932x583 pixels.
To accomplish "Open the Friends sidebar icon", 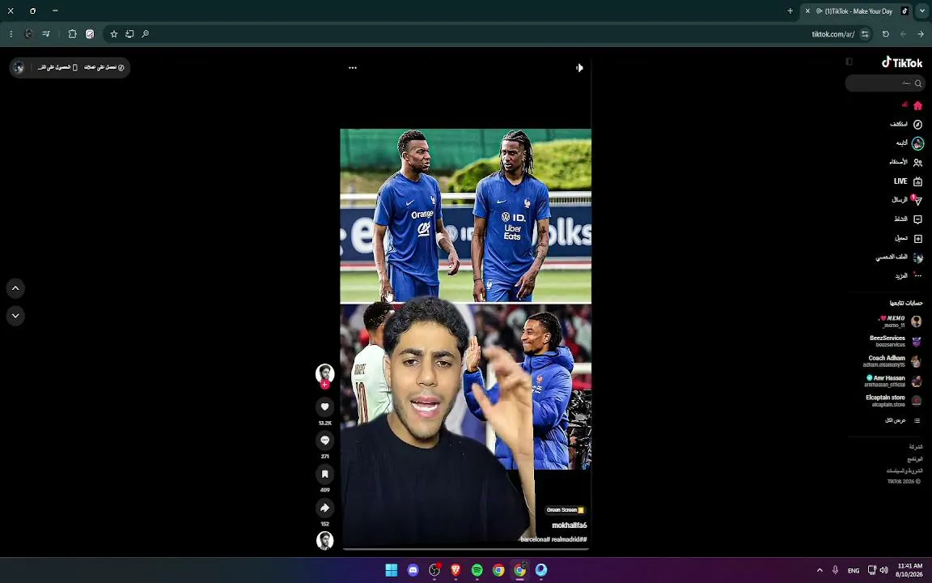I will coord(917,163).
